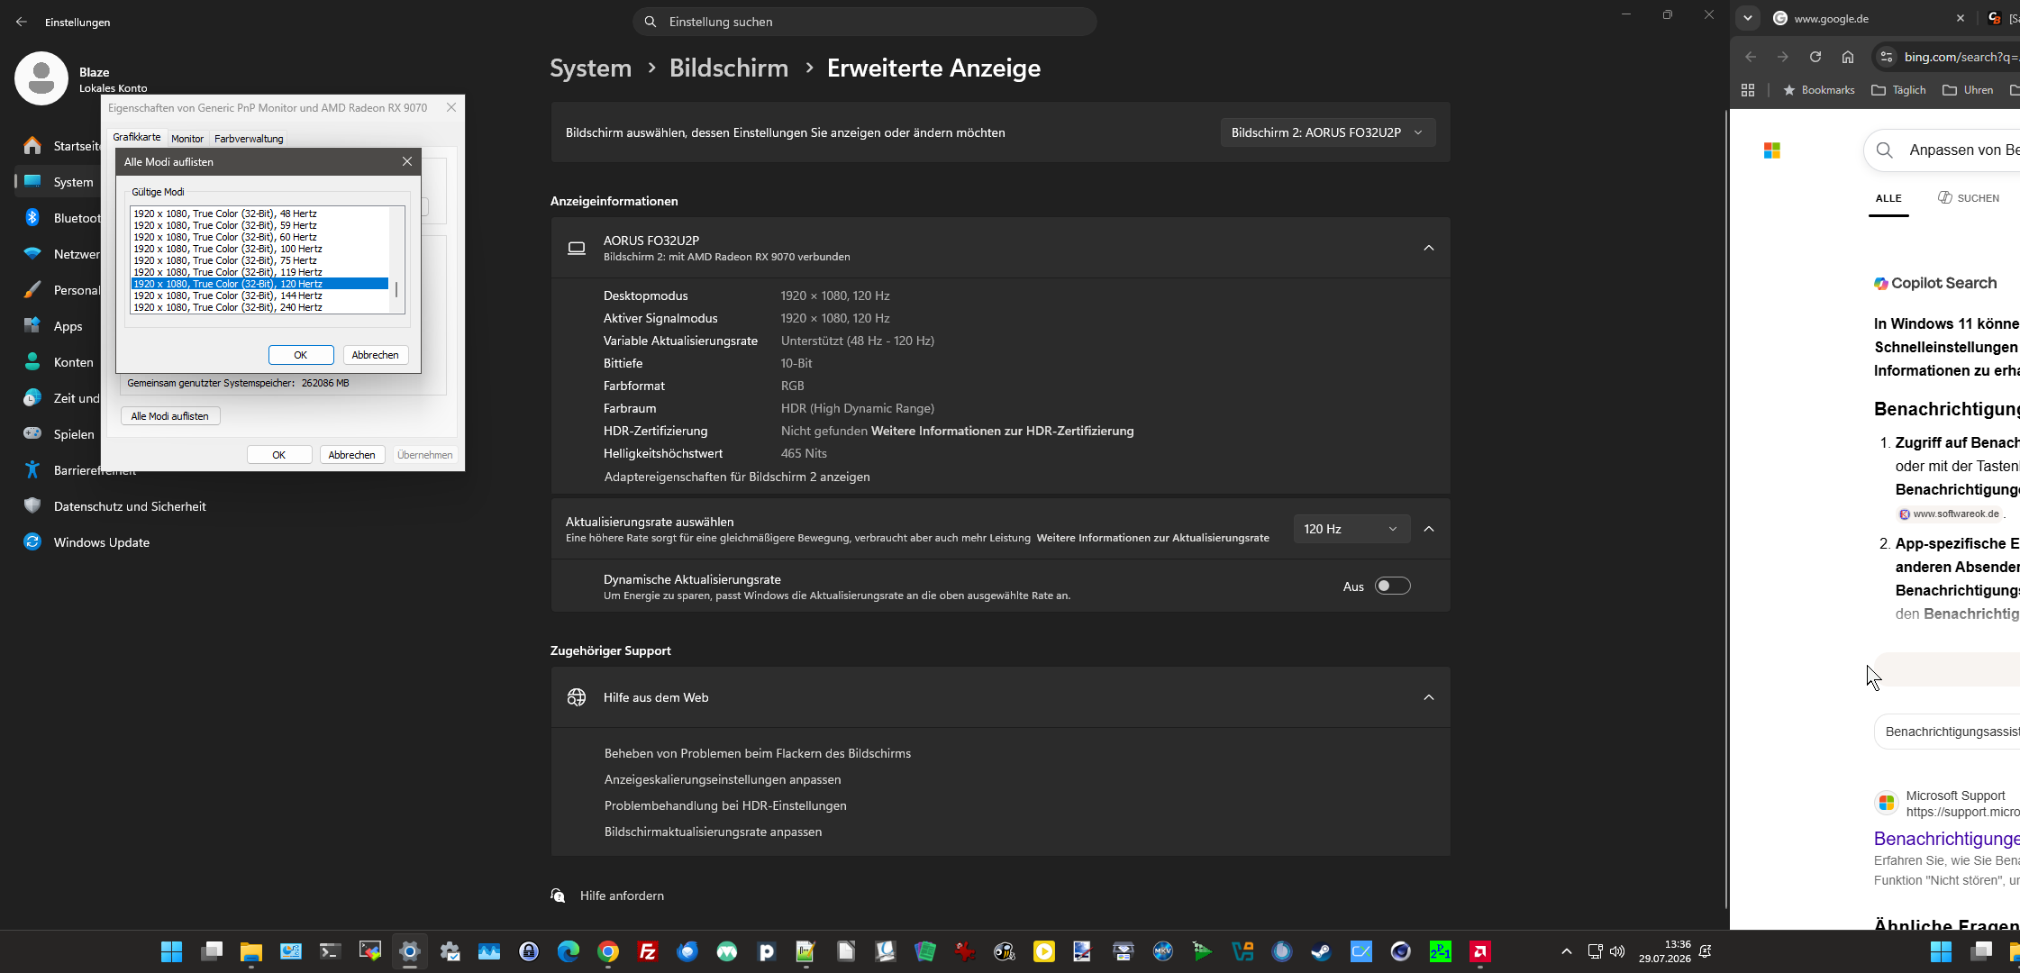Open the Bildschirm 2: AORUS FO32U2P dropdown
Image resolution: width=2020 pixels, height=973 pixels.
1328,132
